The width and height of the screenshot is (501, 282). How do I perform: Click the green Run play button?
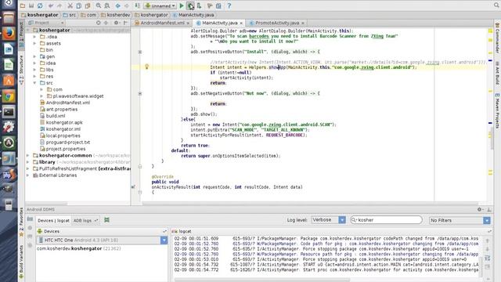182,5
